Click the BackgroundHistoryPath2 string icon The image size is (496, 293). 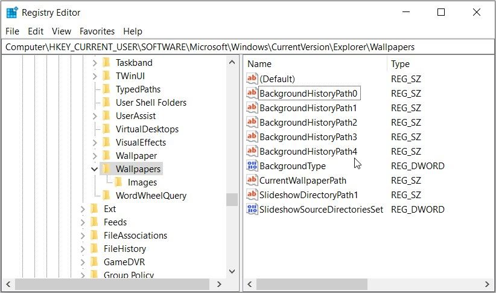click(x=252, y=122)
